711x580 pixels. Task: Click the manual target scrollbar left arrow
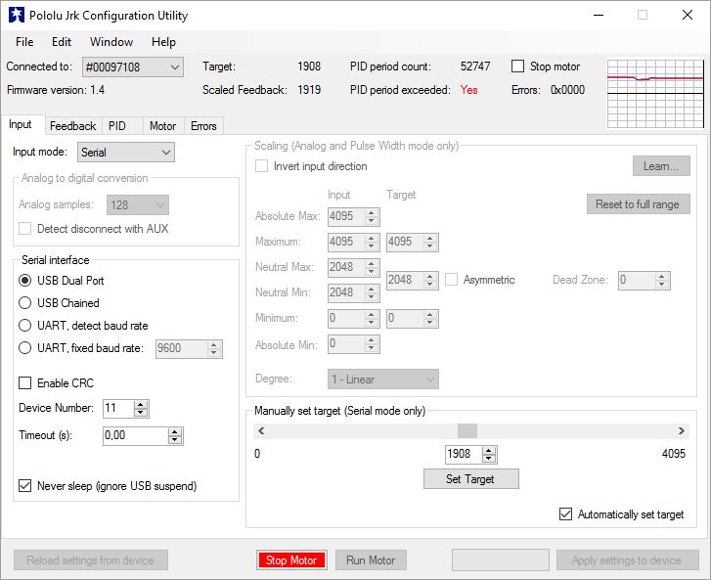[260, 431]
